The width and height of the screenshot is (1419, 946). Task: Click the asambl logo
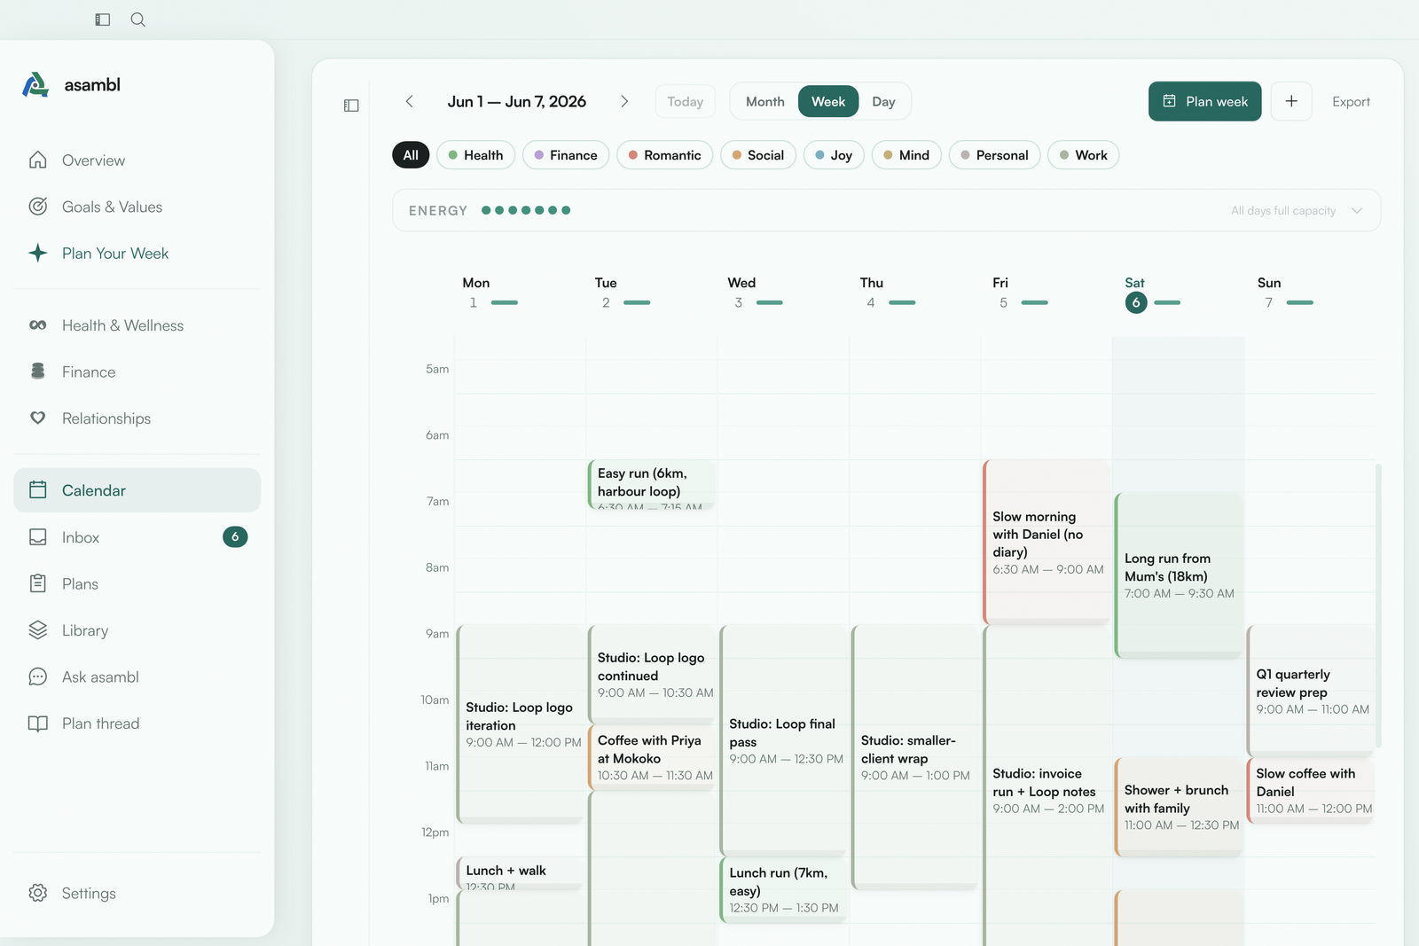pos(35,85)
